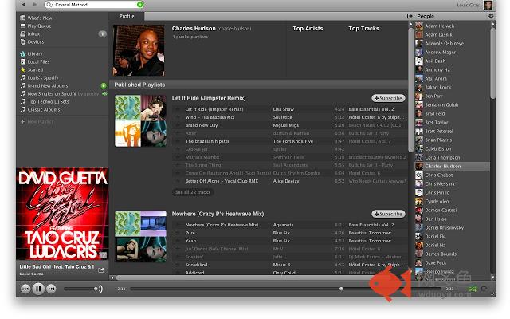The width and height of the screenshot is (510, 319).
Task: Star the Snowblind track
Action: (178, 265)
